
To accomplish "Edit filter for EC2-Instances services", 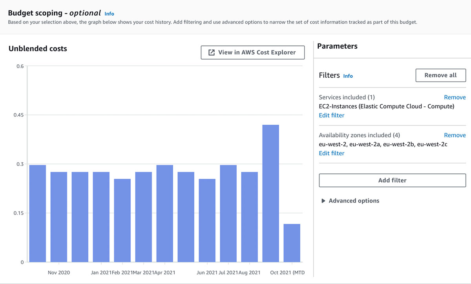I will [331, 115].
